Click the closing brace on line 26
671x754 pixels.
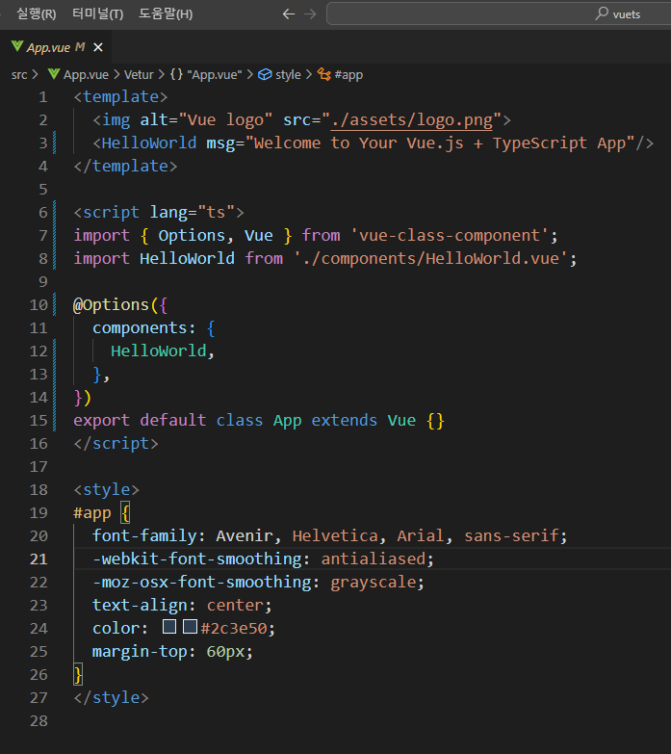coord(78,674)
